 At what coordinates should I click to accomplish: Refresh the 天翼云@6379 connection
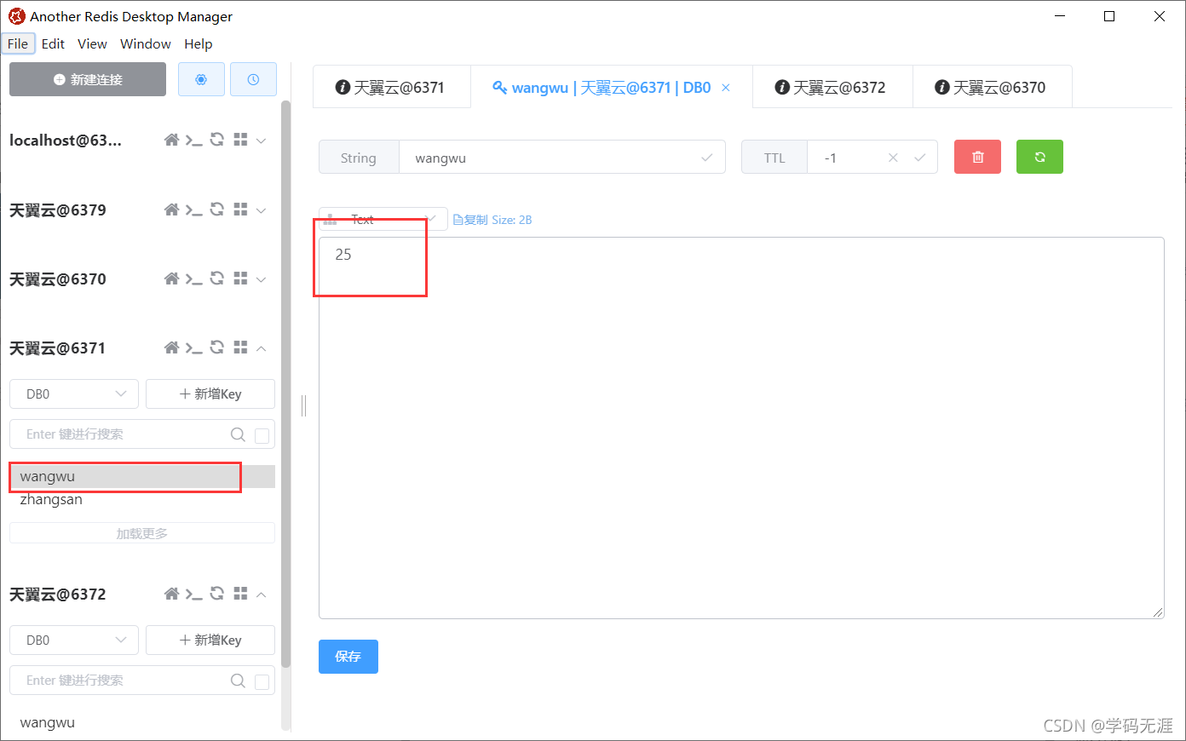coord(217,210)
